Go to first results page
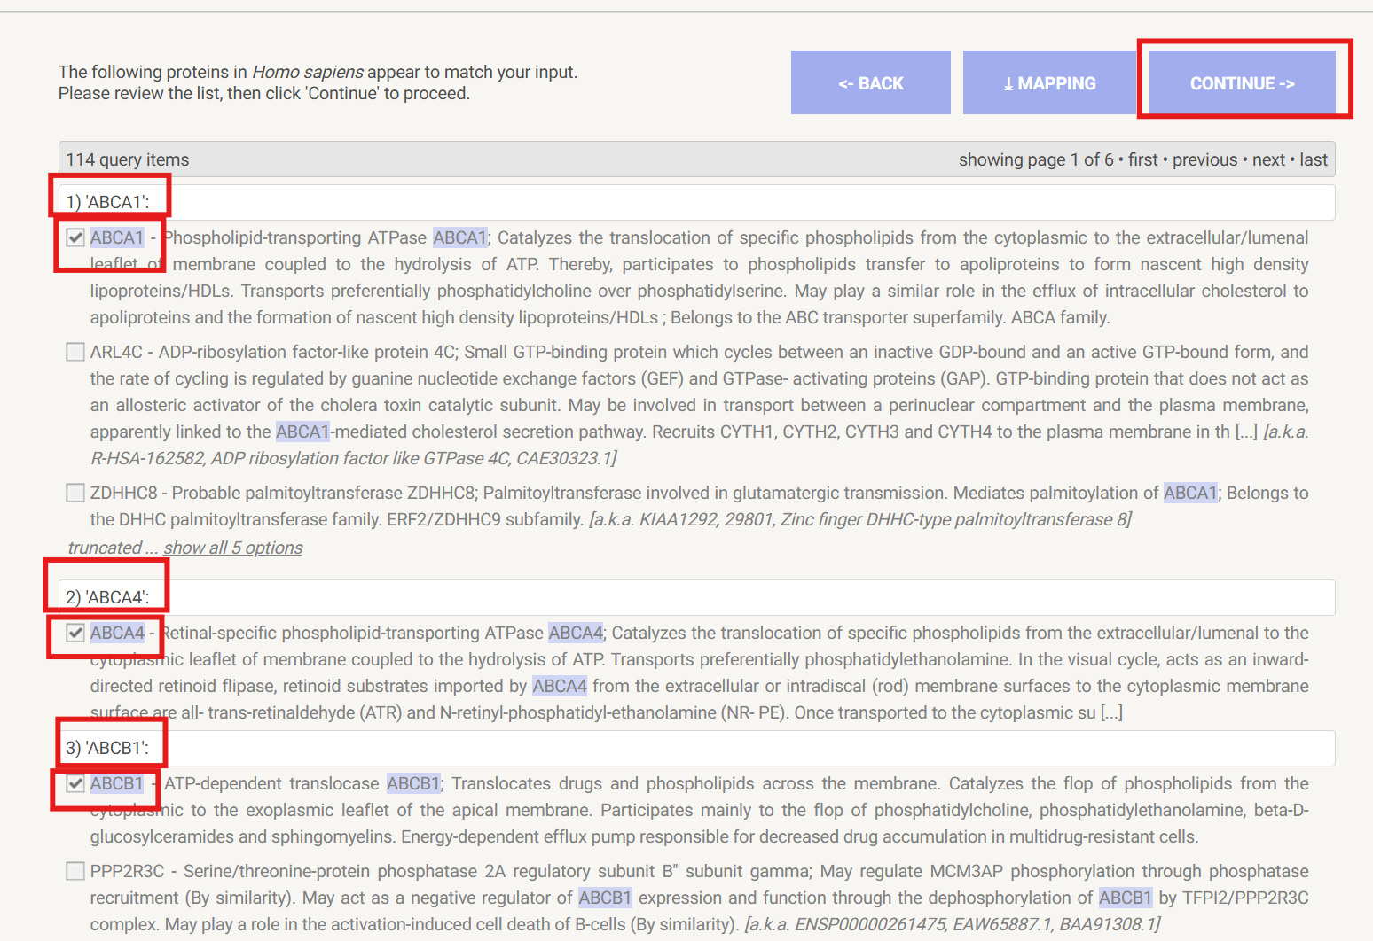The image size is (1373, 941). tap(1142, 159)
